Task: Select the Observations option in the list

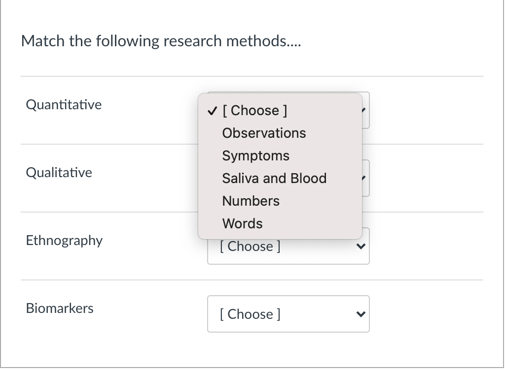Action: click(264, 133)
